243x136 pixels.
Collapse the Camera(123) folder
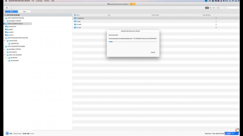[x=4, y=41]
